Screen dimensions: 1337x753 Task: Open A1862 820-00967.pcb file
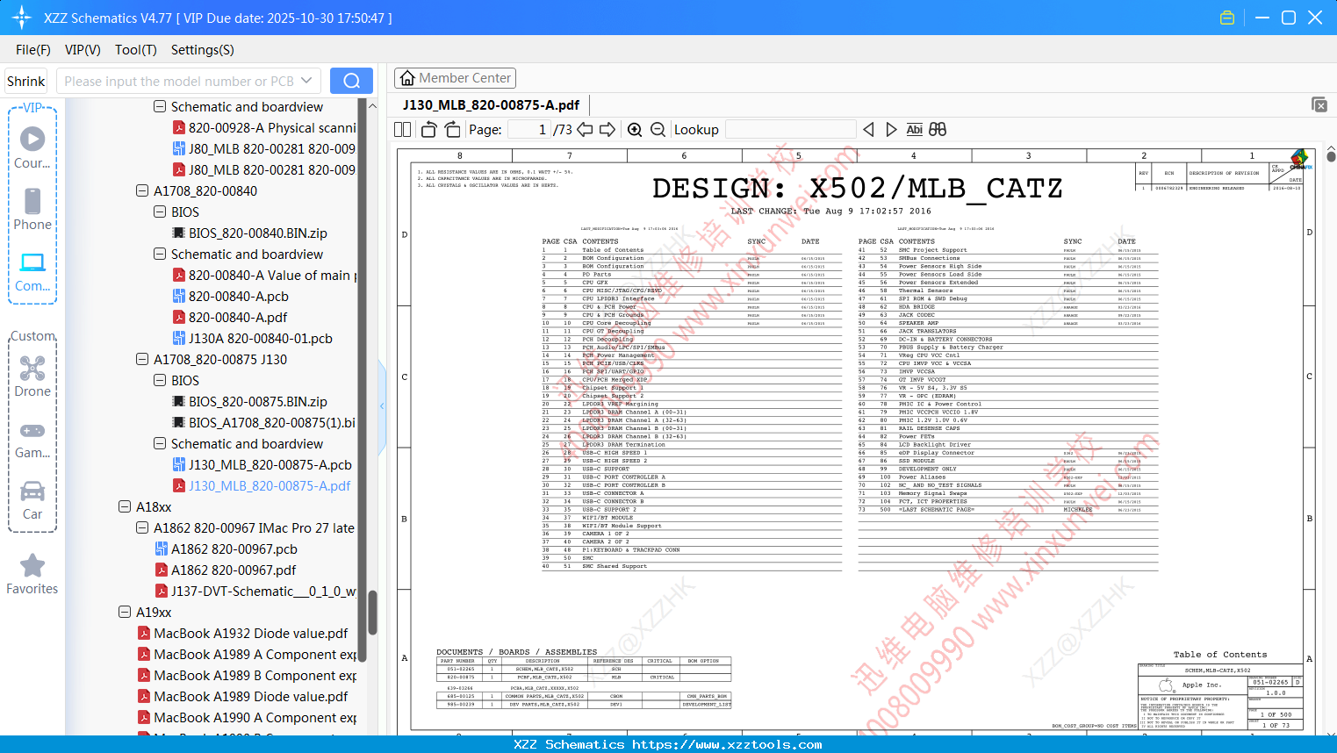pos(226,549)
